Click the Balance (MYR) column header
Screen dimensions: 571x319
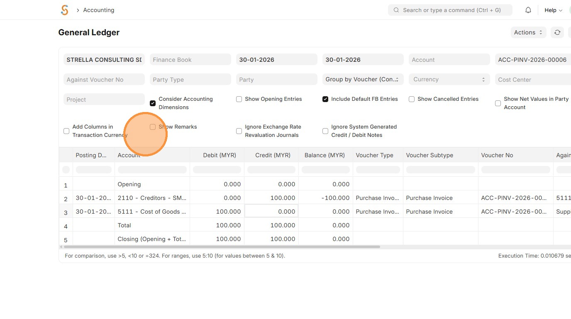(326, 155)
